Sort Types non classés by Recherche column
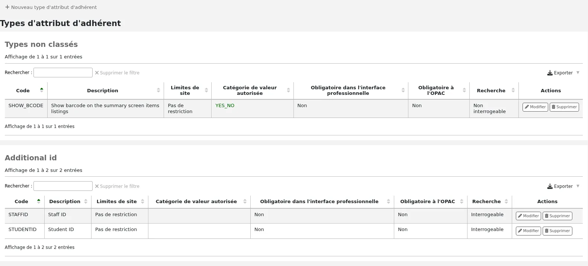Viewport: 588px width, 266px height. (494, 90)
